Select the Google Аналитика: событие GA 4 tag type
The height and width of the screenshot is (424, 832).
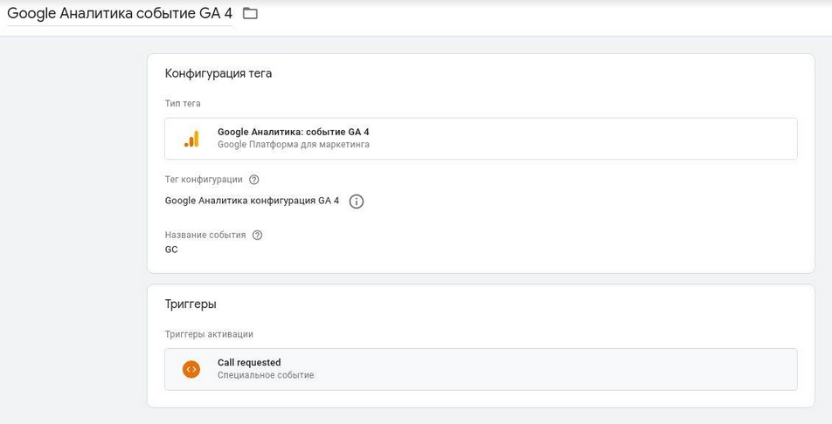[481, 139]
